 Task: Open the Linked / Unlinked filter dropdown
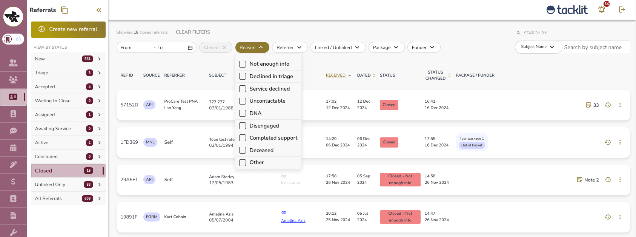tap(338, 48)
